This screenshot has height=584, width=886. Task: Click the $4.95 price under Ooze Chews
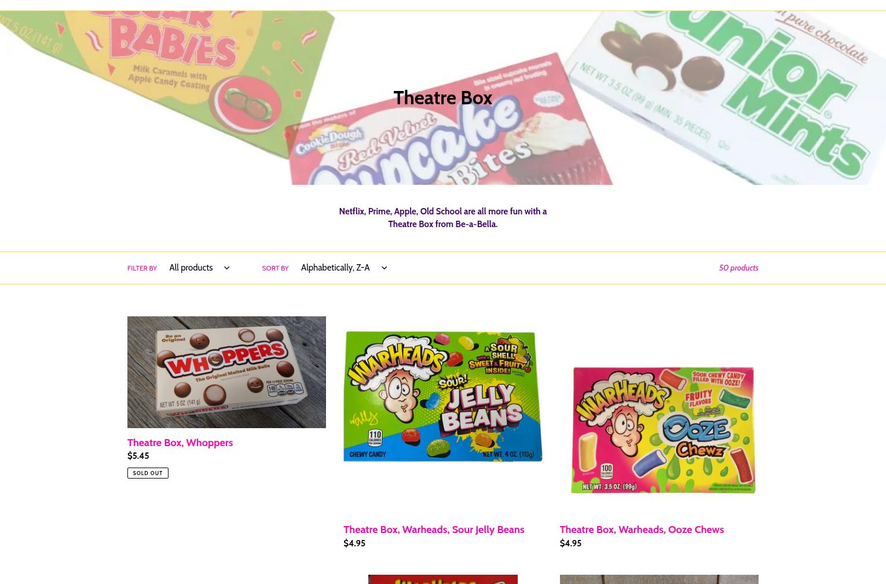point(570,543)
